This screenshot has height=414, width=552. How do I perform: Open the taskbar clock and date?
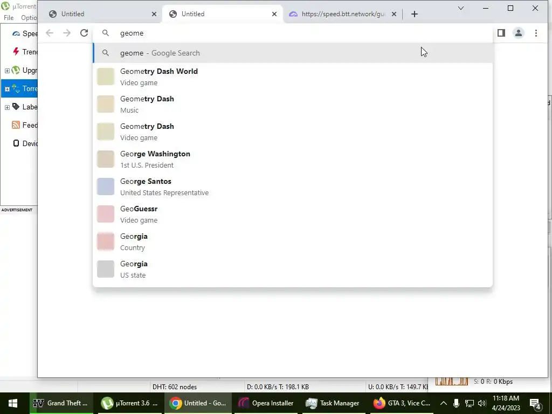tap(506, 403)
